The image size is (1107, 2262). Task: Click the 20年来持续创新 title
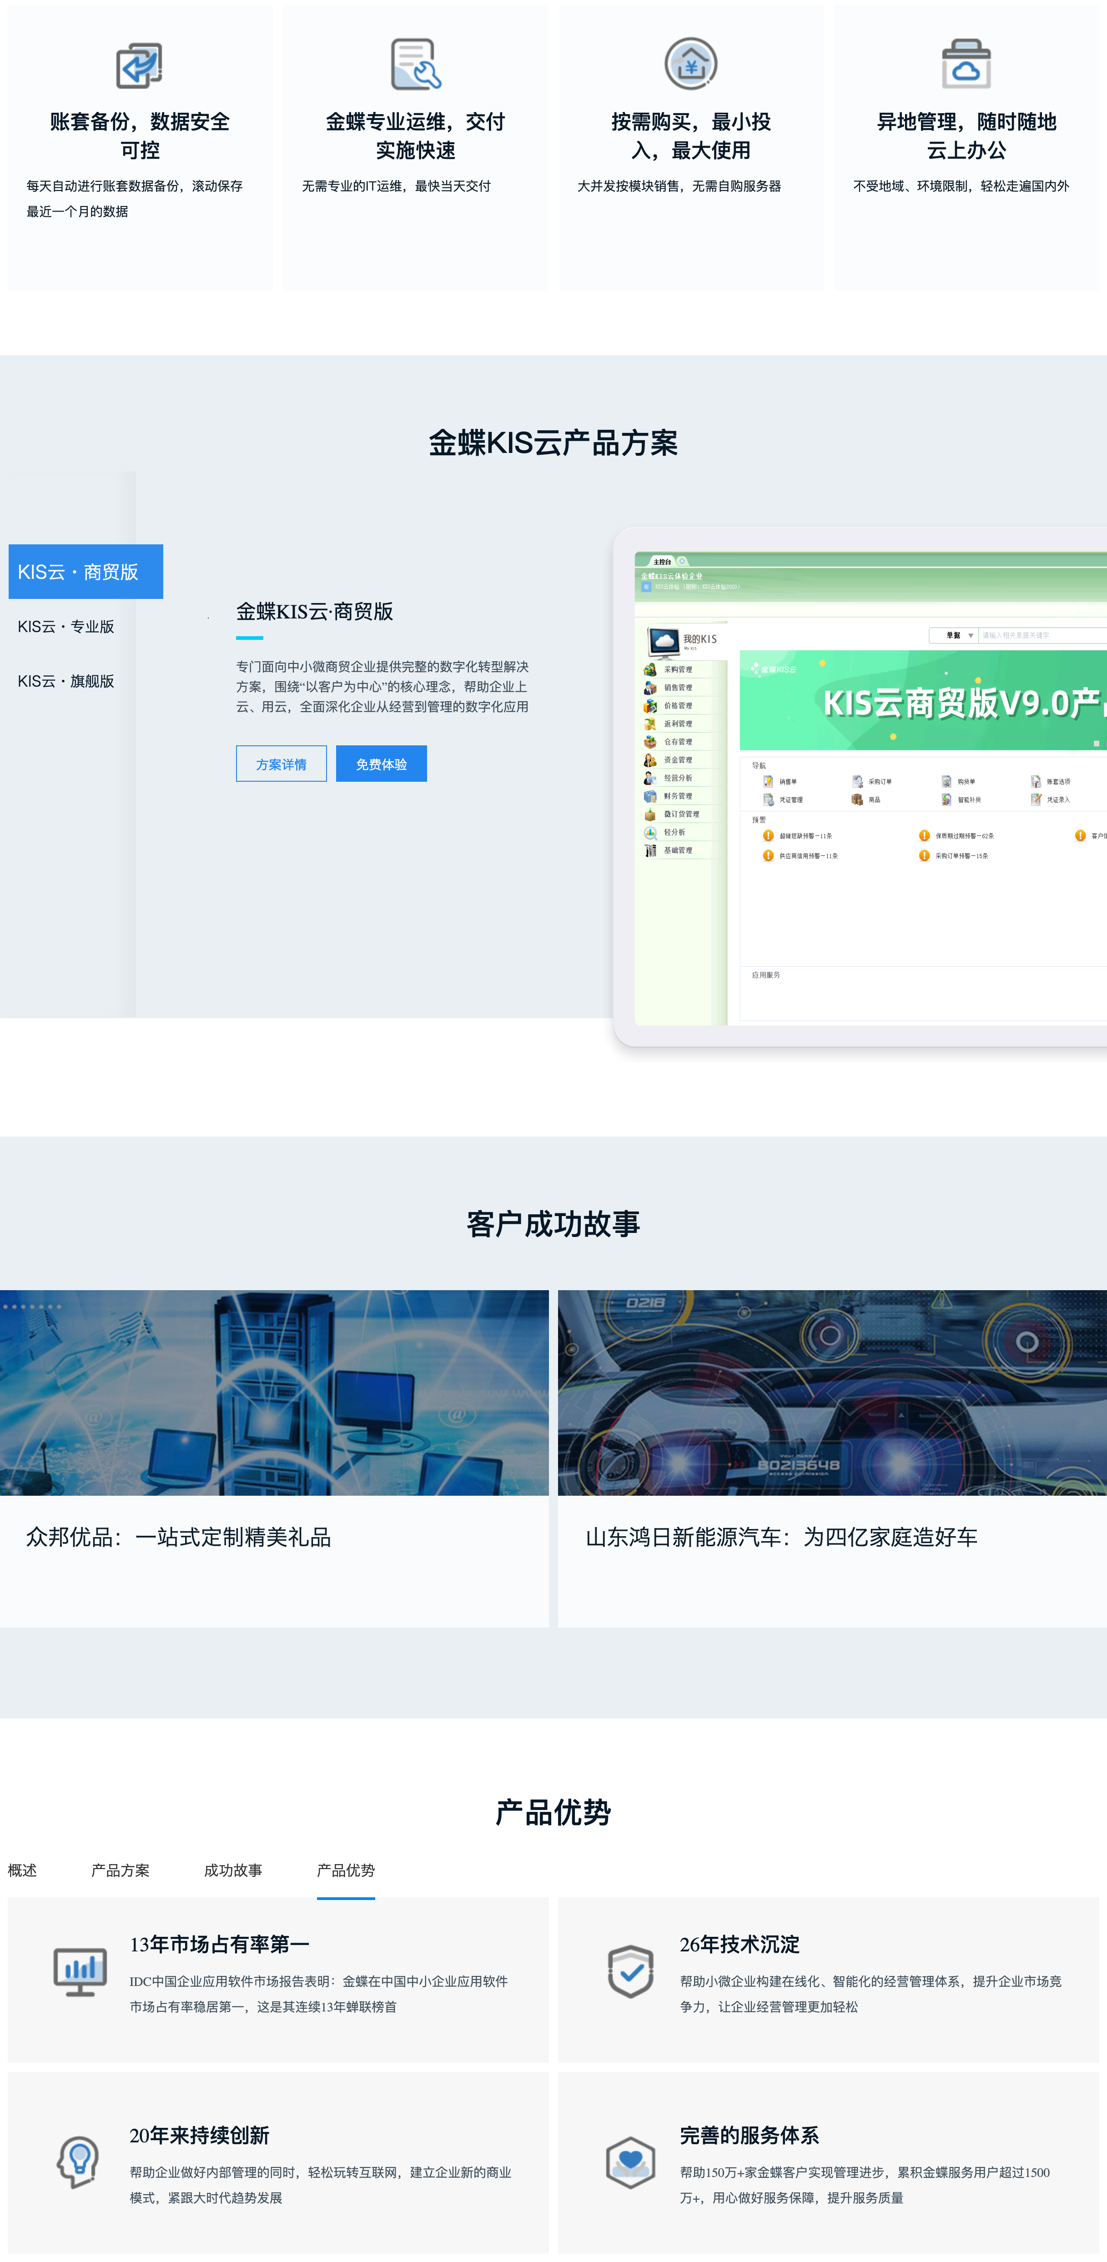pos(199,2135)
